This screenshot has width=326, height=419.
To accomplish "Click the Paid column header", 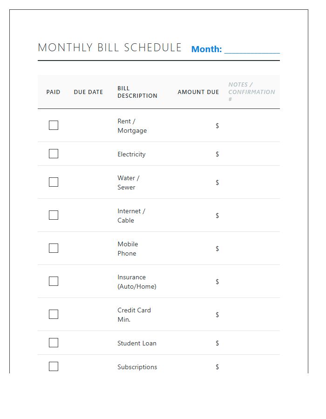I will (x=54, y=92).
